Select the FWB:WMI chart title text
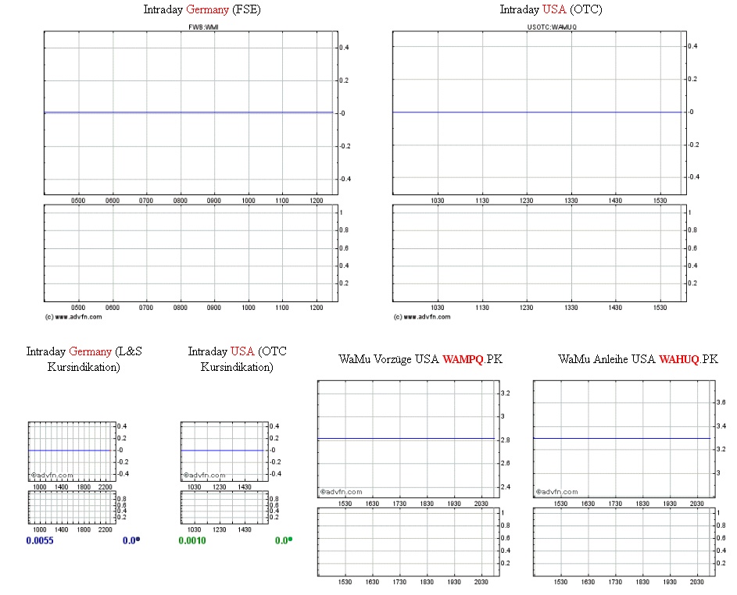 click(203, 27)
